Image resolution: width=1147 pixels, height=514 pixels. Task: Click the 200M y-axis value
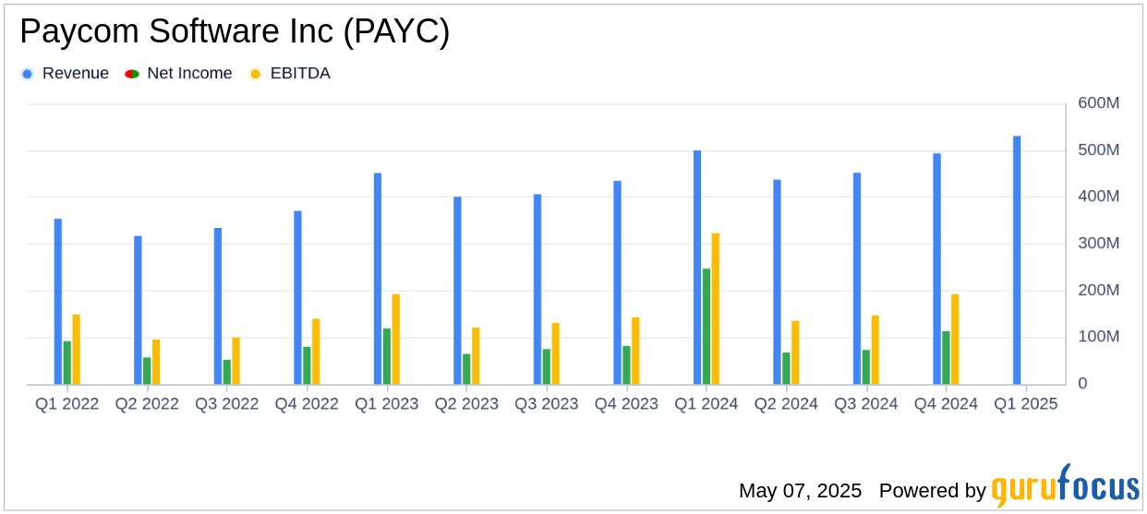click(1099, 290)
